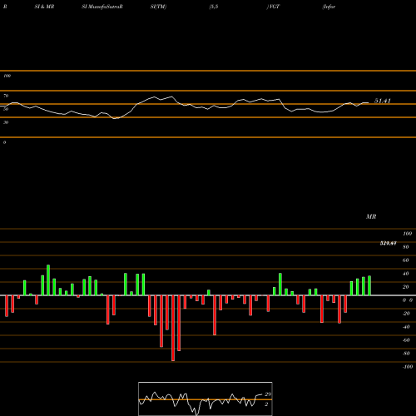
Task: Click the -40 label on the MR axis
Action: 406,327
